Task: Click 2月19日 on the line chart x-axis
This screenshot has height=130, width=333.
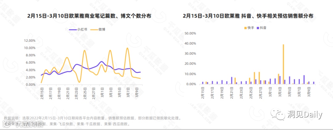Action: click(x=59, y=93)
